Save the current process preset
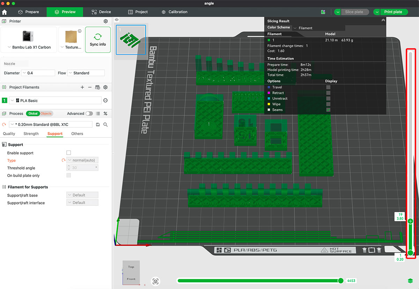 pyautogui.click(x=98, y=125)
